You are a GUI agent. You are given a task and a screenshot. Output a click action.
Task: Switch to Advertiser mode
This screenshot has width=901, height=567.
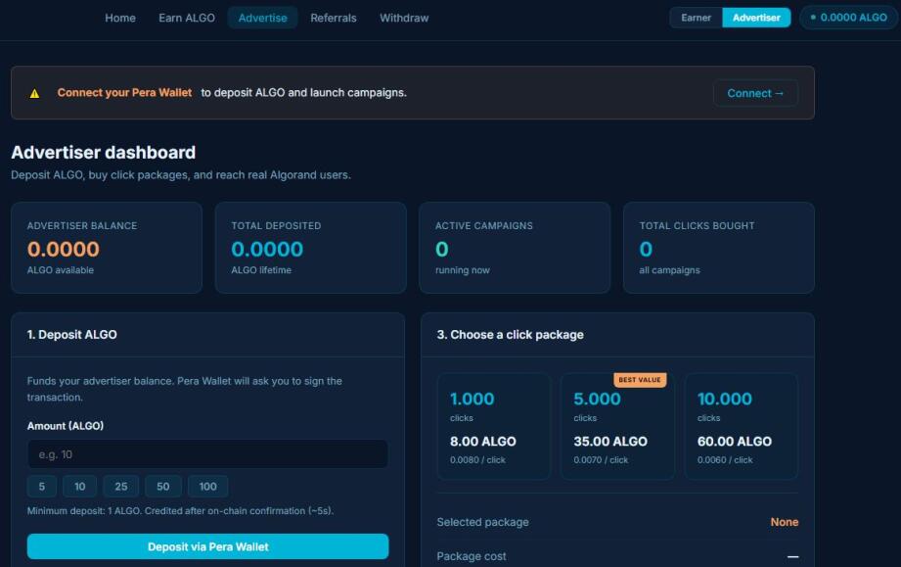[756, 18]
